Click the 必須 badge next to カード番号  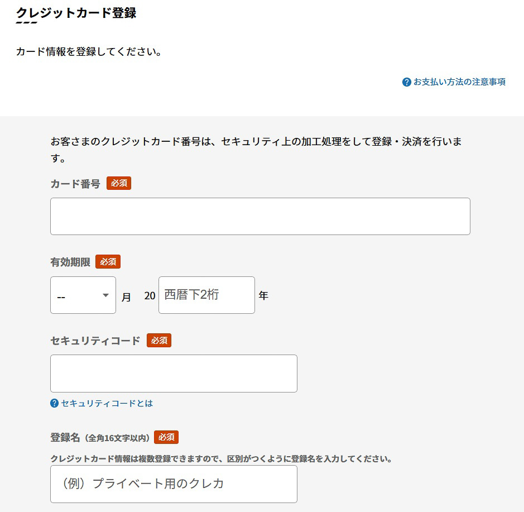[119, 183]
